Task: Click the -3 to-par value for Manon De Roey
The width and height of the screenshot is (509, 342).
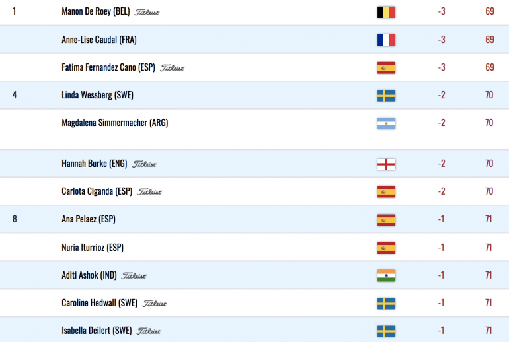Action: (x=442, y=11)
